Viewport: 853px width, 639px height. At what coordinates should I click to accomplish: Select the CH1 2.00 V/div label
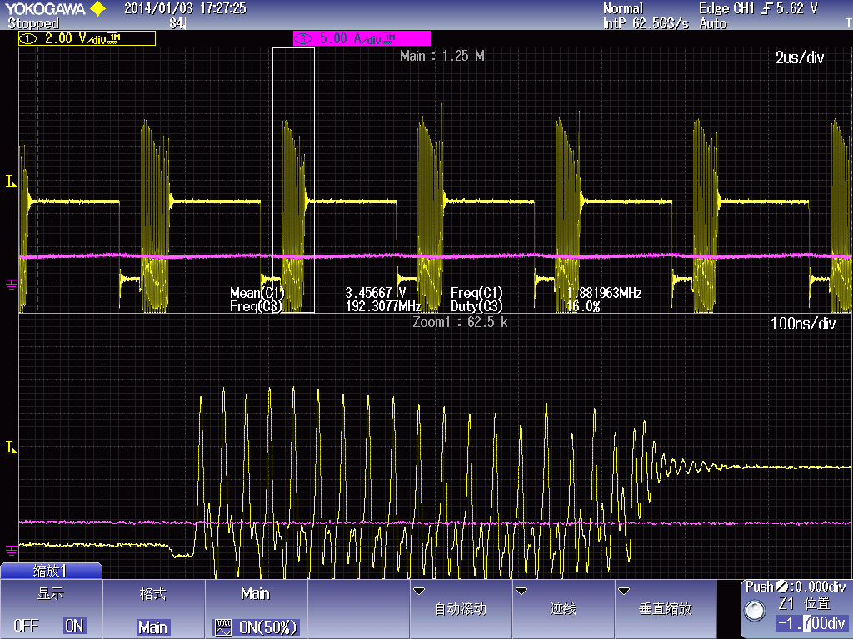click(87, 38)
